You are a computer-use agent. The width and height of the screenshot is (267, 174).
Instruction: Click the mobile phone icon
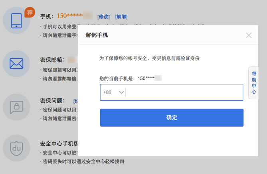click(16, 20)
